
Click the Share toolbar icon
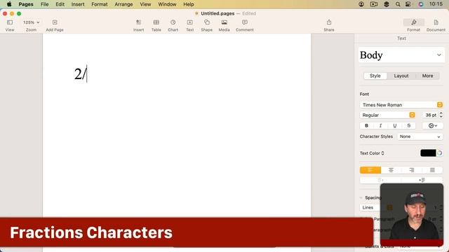pos(329,22)
